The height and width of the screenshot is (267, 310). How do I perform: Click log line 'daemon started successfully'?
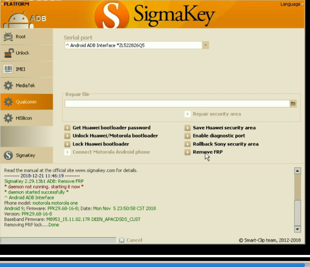[x=36, y=192]
